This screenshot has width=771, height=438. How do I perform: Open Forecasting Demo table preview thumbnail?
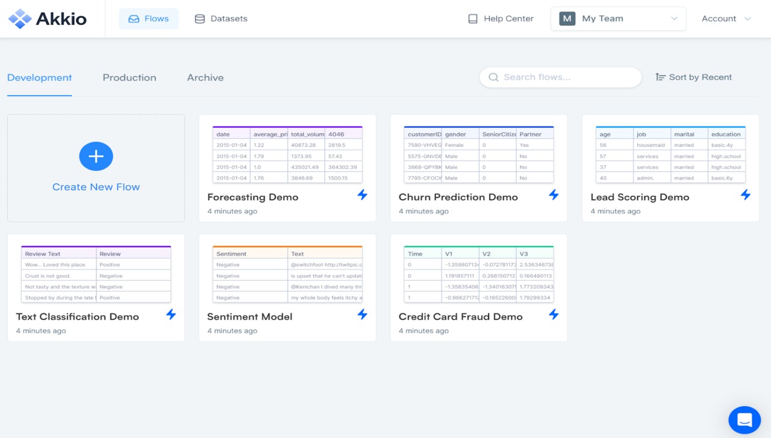pos(287,155)
